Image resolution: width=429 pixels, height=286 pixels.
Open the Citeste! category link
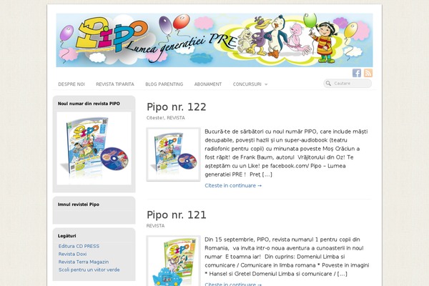pos(155,118)
